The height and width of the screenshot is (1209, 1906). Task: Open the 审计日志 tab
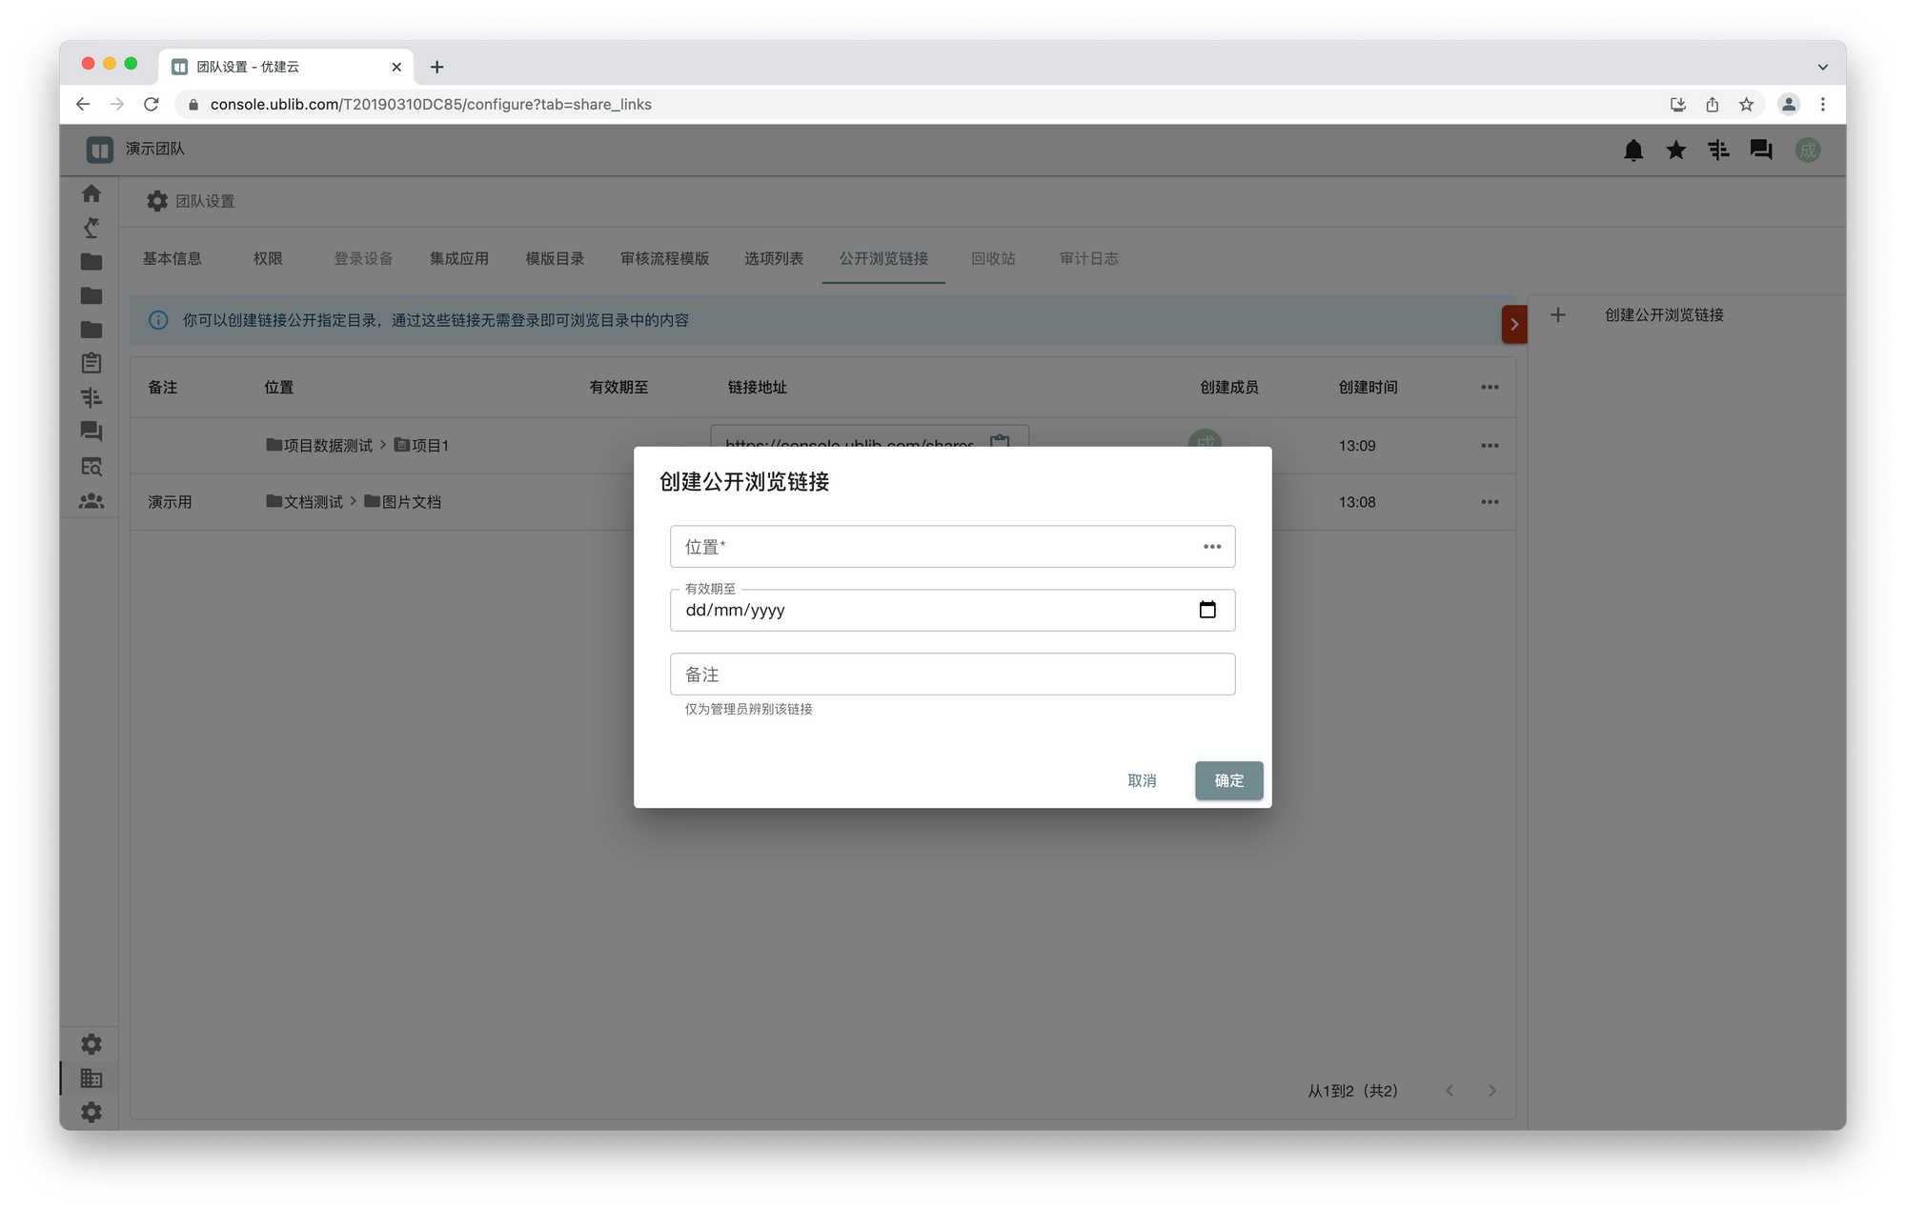click(x=1088, y=258)
